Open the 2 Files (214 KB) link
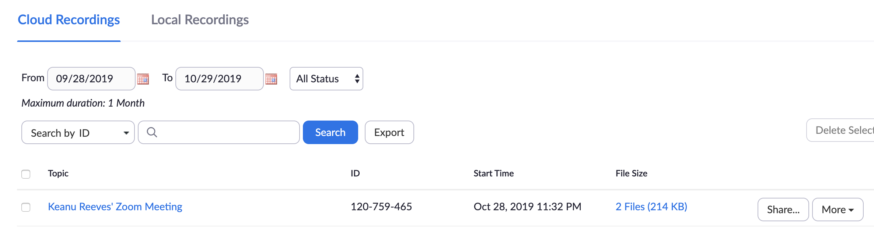The width and height of the screenshot is (874, 247). pos(651,207)
